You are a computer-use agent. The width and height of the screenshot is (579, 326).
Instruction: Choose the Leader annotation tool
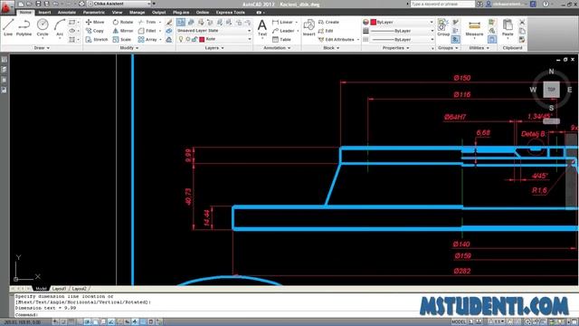(x=283, y=31)
